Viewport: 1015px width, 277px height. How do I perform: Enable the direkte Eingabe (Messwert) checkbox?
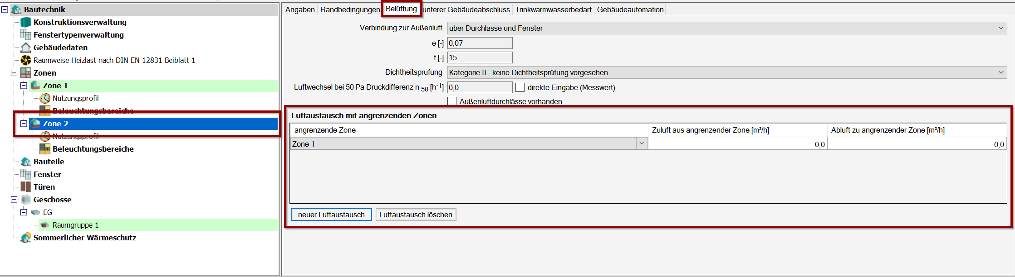520,87
